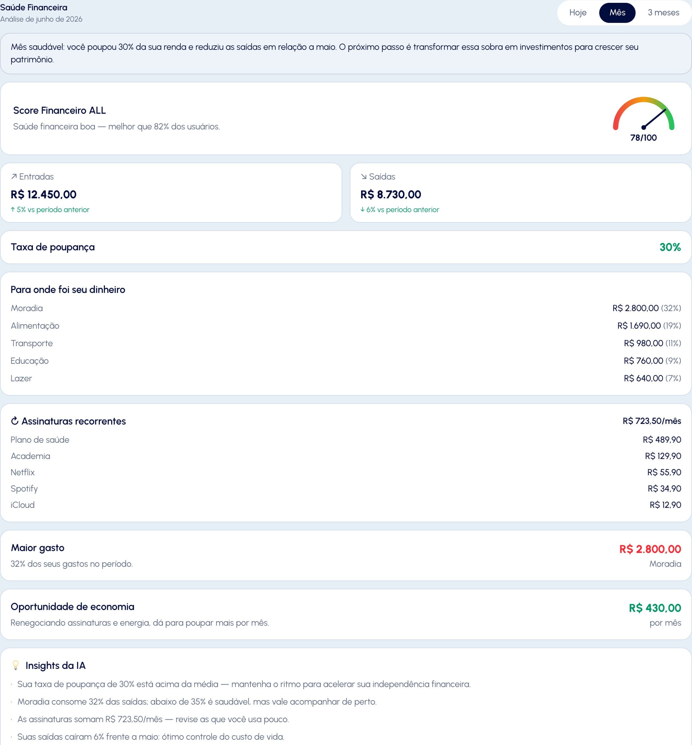Click the R$ 2.800,00 (32%) Moradia value
This screenshot has height=745, width=692.
click(647, 308)
